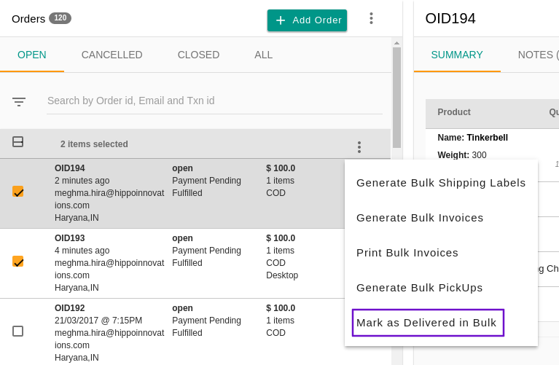Image resolution: width=559 pixels, height=365 pixels.
Task: Open bulk actions three-dot menu
Action: (x=359, y=147)
